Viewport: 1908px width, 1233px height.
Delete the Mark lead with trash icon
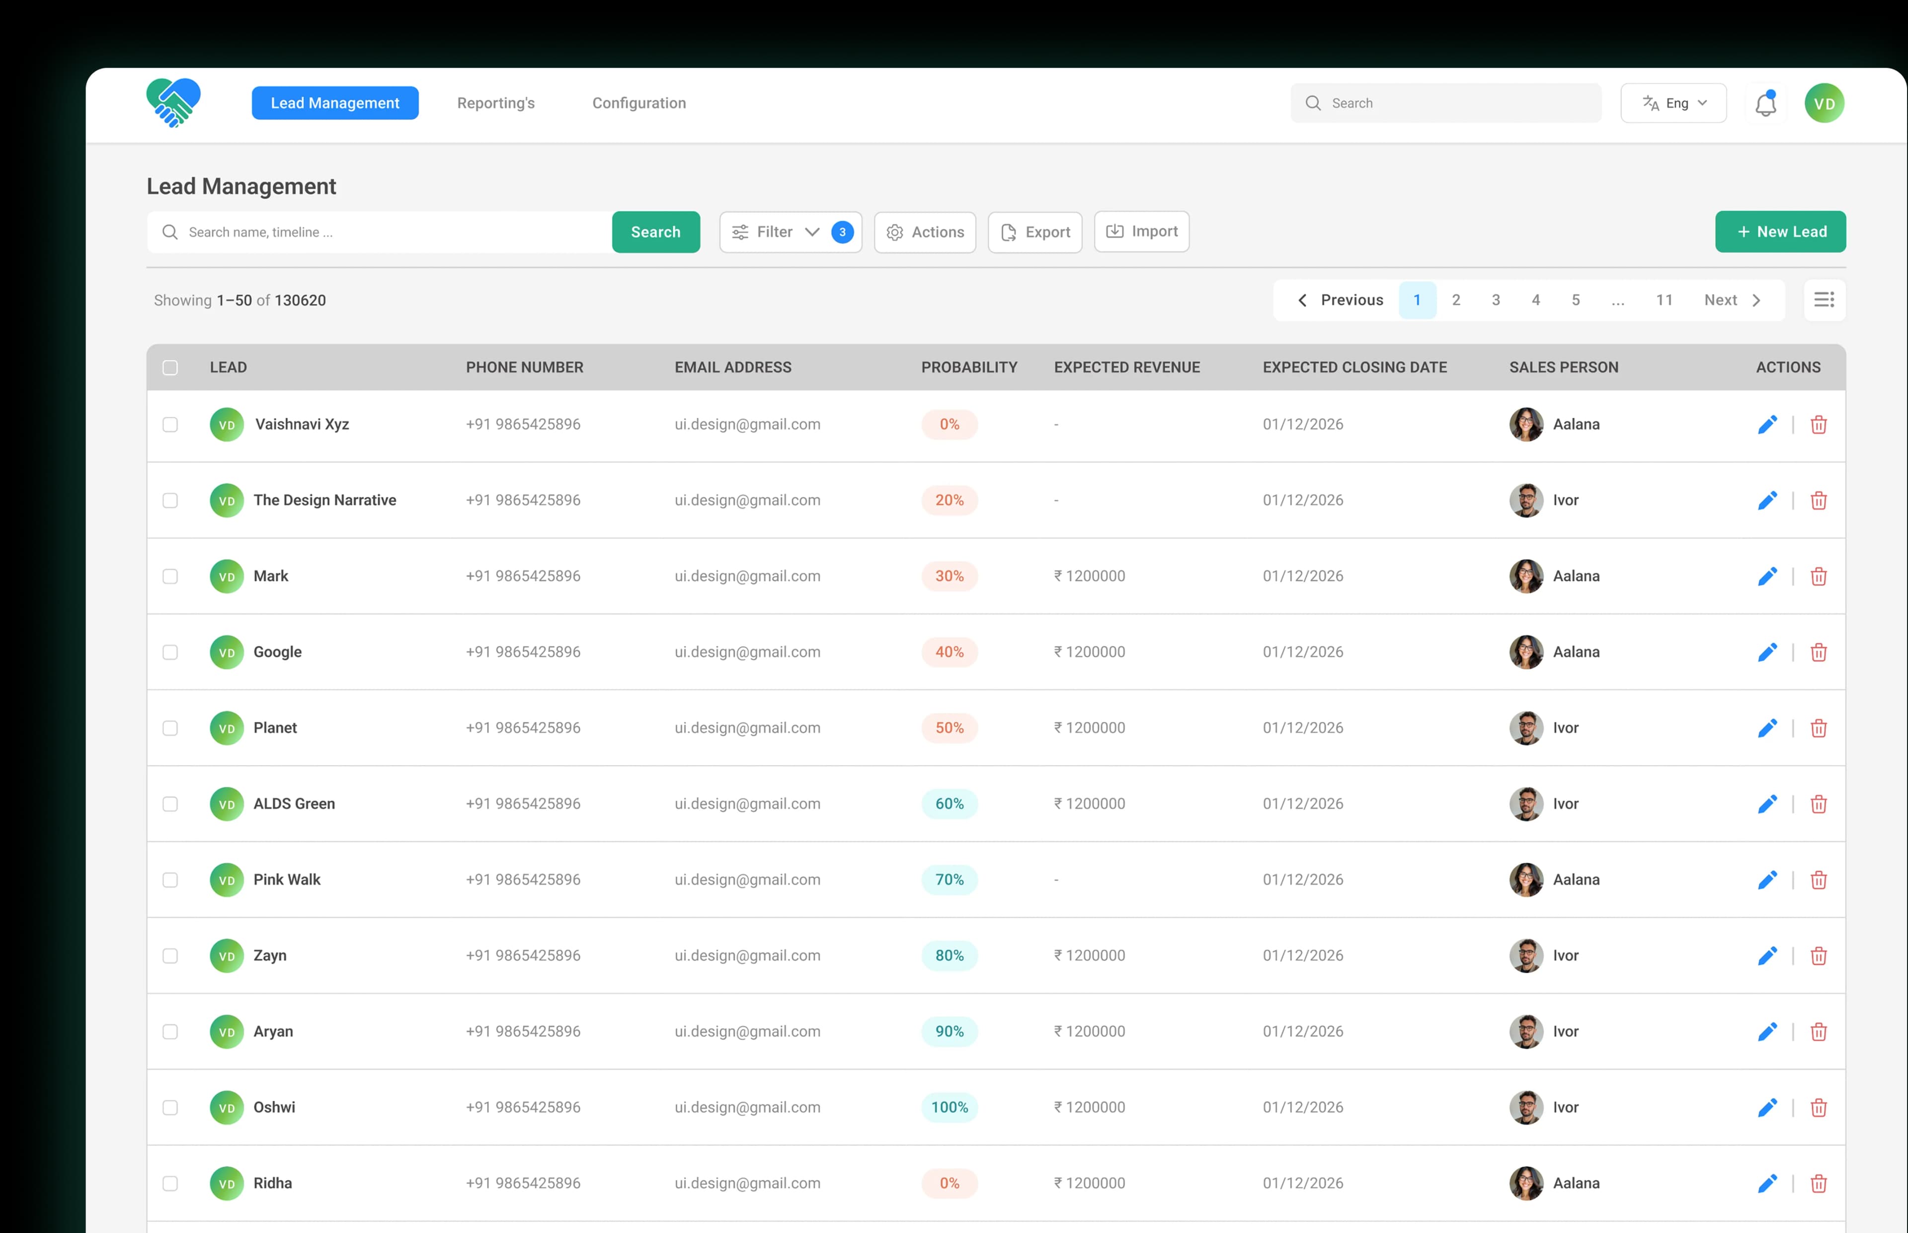coord(1819,576)
